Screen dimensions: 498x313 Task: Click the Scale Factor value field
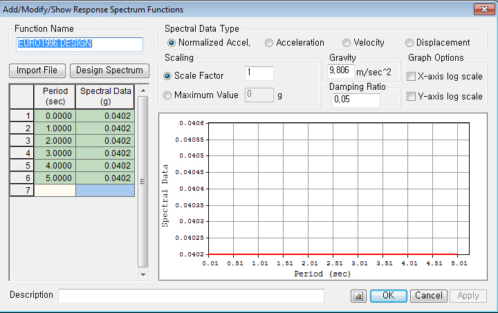(259, 74)
